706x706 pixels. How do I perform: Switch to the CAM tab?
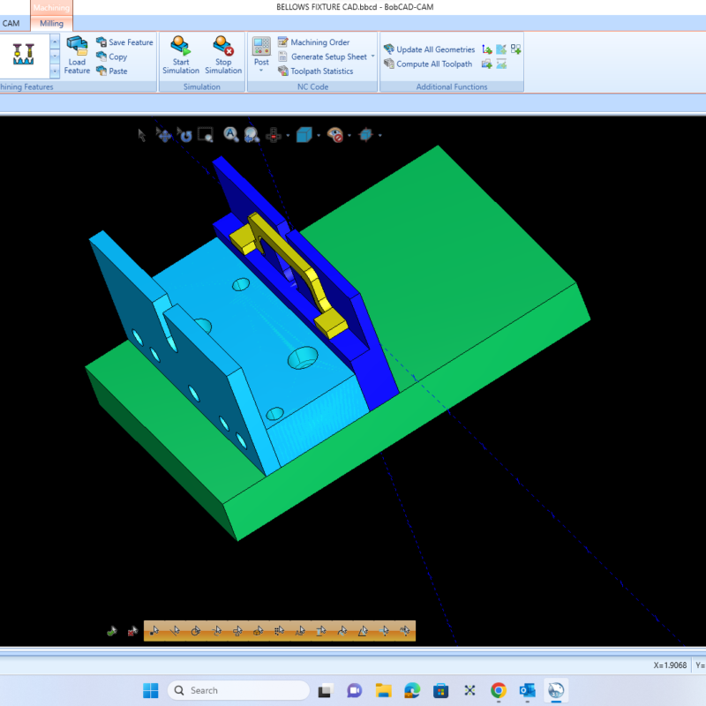tap(11, 24)
